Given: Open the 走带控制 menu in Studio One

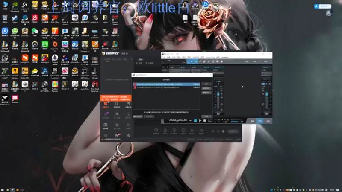Looking at the screenshot, I should point(195,57).
